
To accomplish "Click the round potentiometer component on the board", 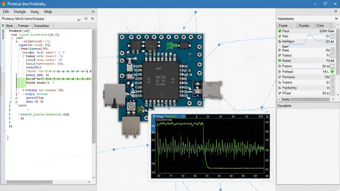I will [x=131, y=106].
